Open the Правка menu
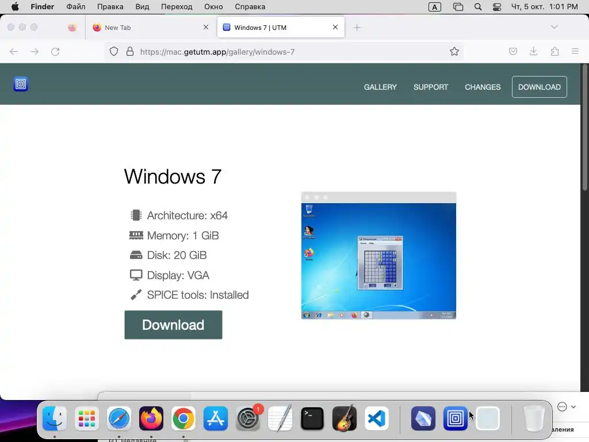 point(110,7)
